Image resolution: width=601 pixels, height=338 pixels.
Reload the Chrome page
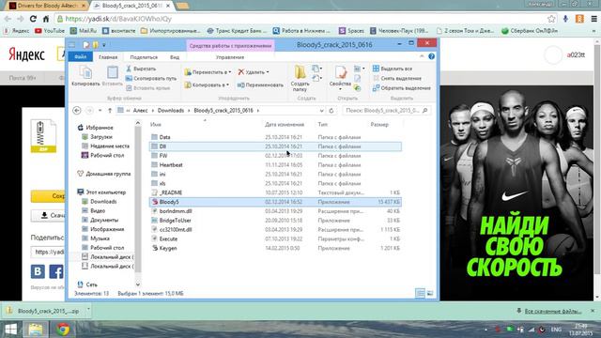[33, 19]
